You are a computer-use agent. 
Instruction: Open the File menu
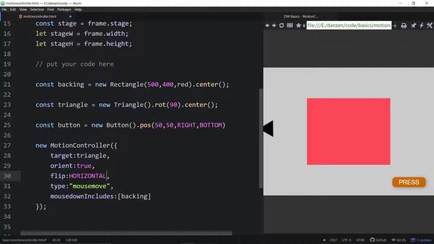[4, 9]
